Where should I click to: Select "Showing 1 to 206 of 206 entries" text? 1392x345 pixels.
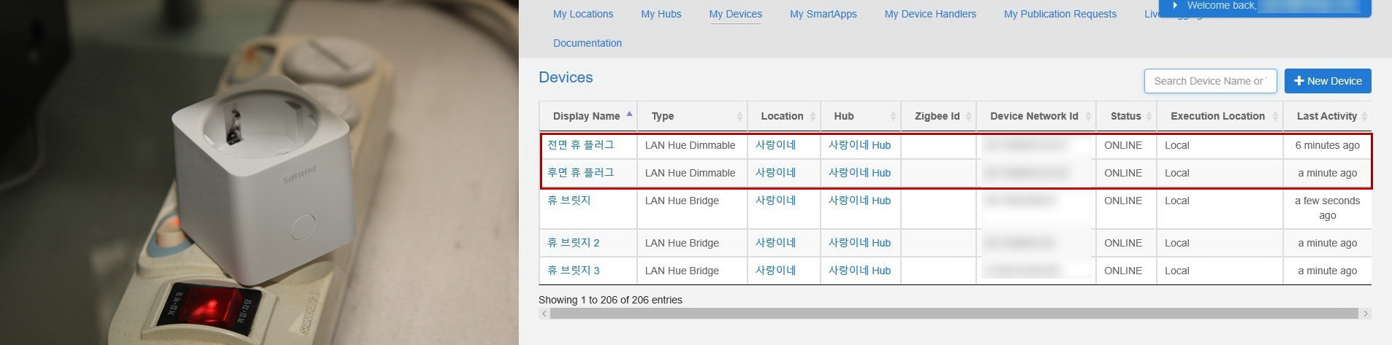tap(610, 300)
